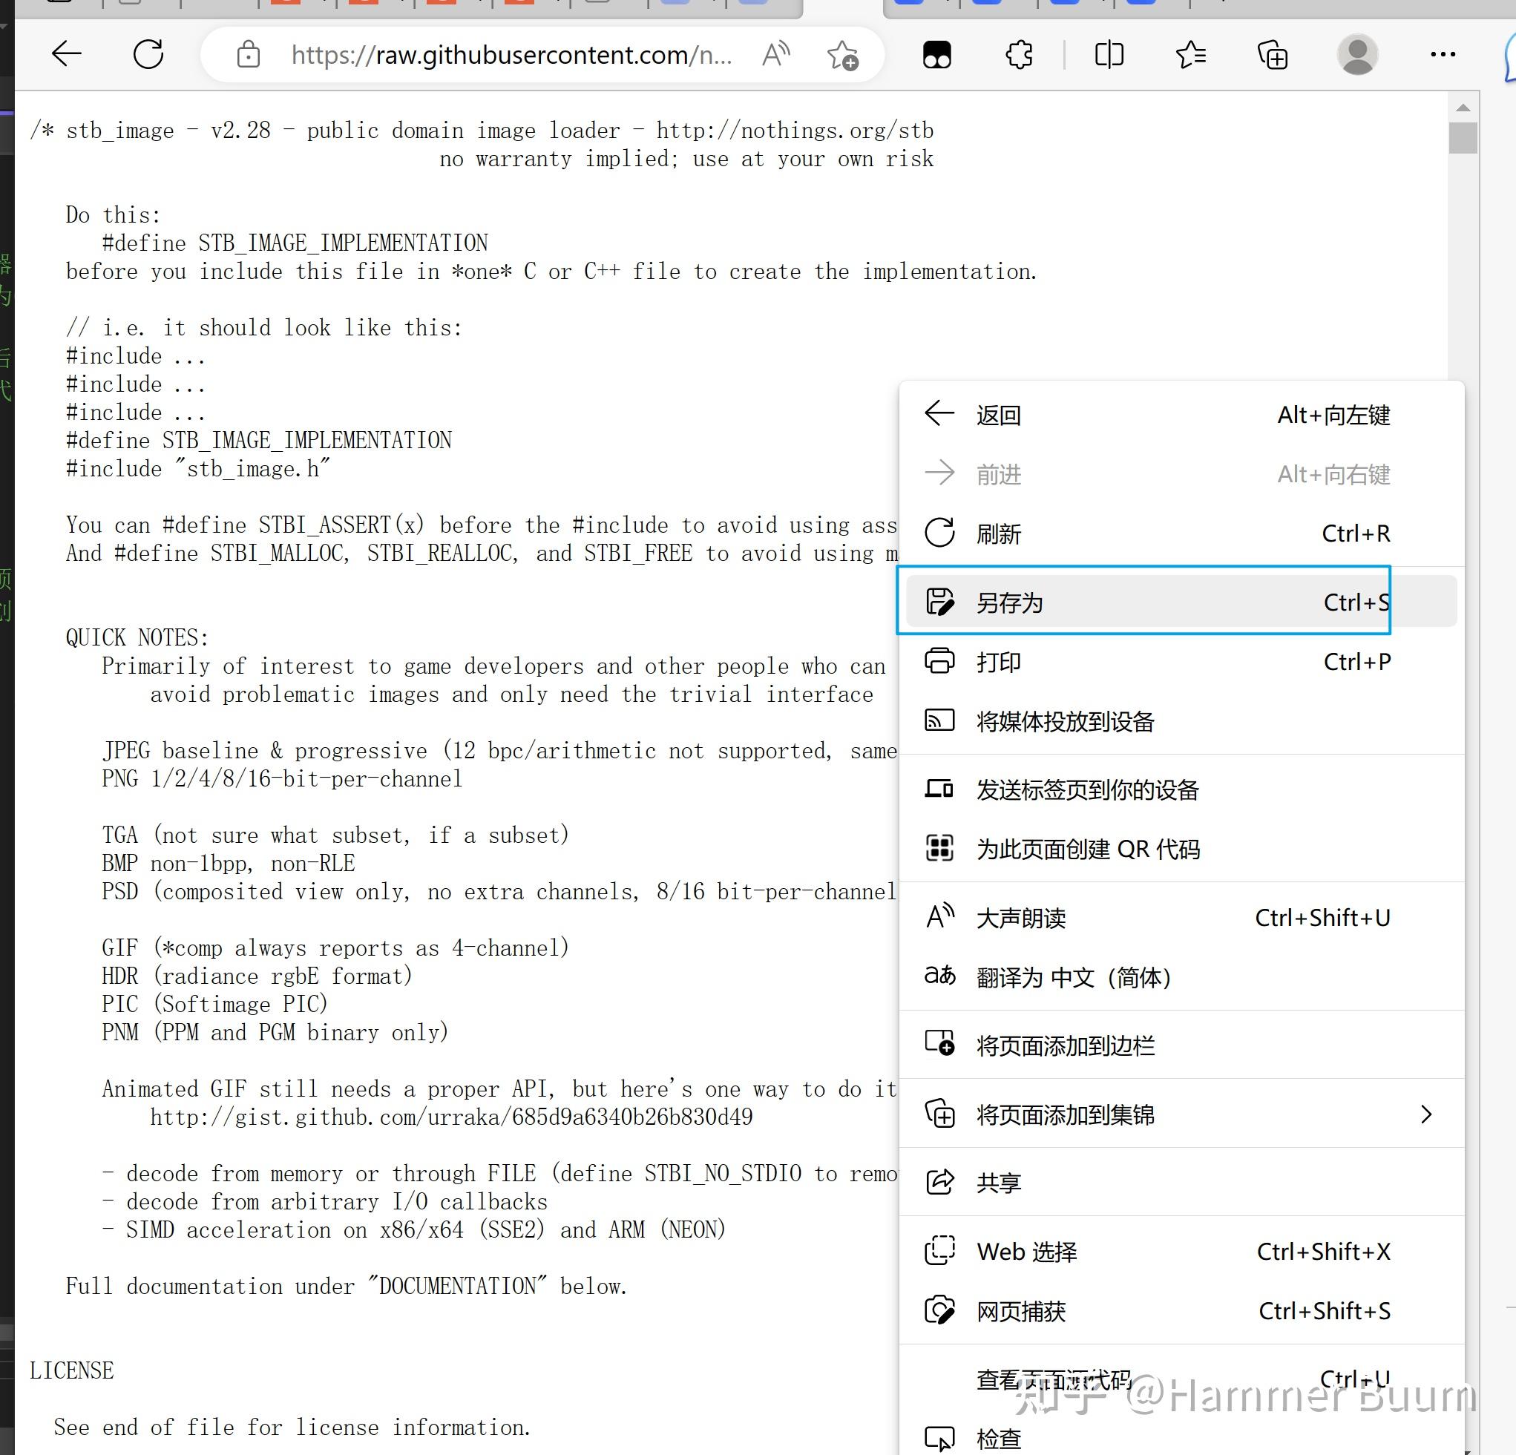
Task: Reload the page with the refresh icon
Action: 148,54
